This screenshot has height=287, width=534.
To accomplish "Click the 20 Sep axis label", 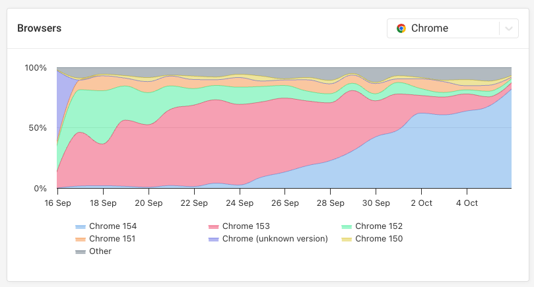I will pos(149,203).
